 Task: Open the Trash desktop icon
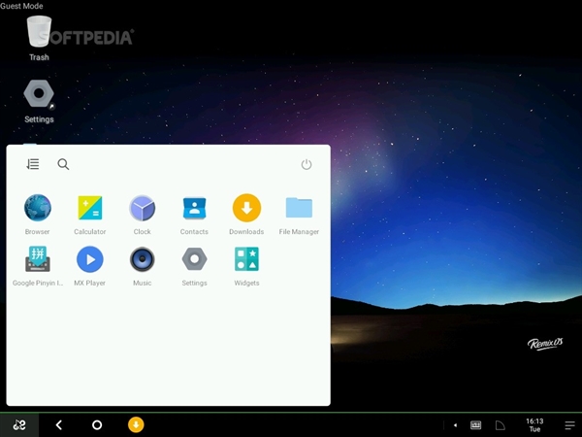39,38
